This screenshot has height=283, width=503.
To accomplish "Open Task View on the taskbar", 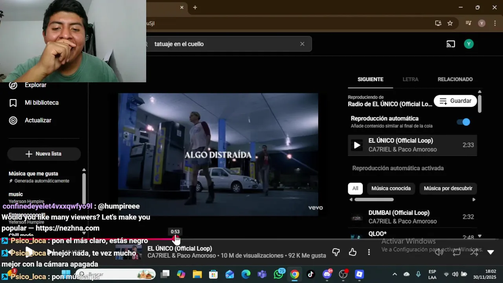I will (165, 274).
